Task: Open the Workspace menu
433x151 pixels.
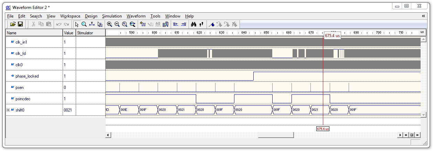Action: tap(70, 16)
